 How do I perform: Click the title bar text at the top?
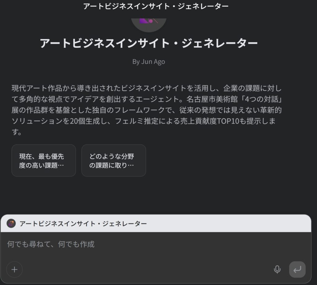(156, 6)
